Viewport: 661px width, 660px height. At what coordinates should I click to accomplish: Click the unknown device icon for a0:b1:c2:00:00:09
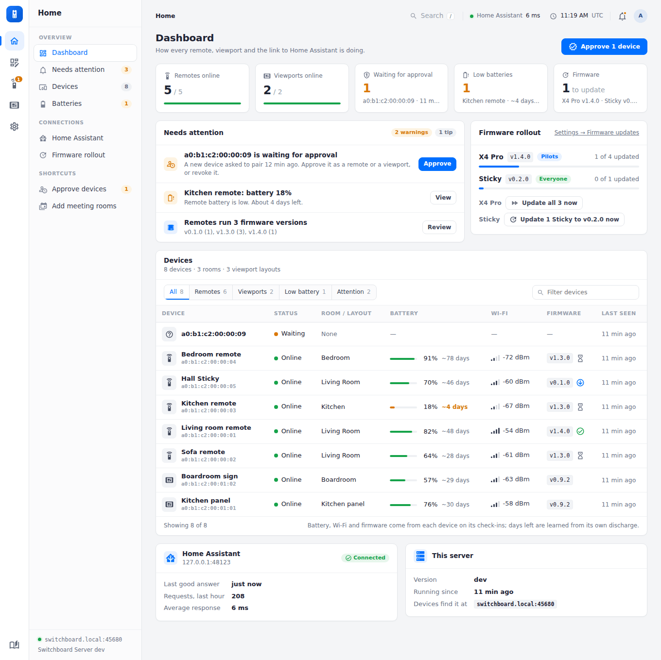(x=169, y=334)
